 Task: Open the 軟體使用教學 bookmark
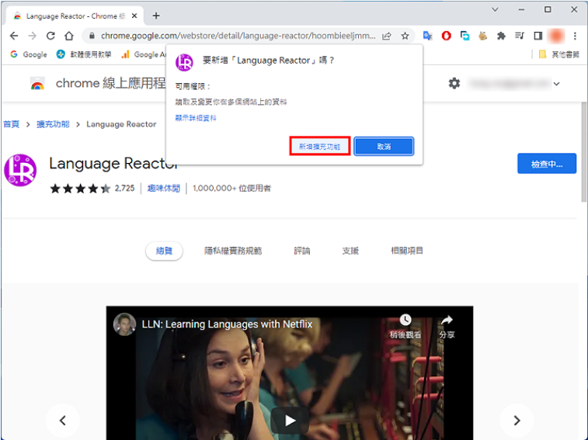(84, 54)
